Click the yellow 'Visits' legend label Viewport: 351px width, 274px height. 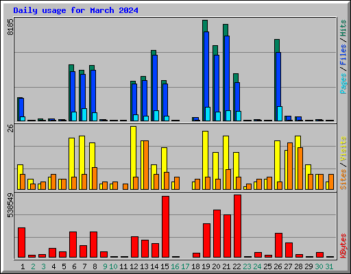click(343, 149)
